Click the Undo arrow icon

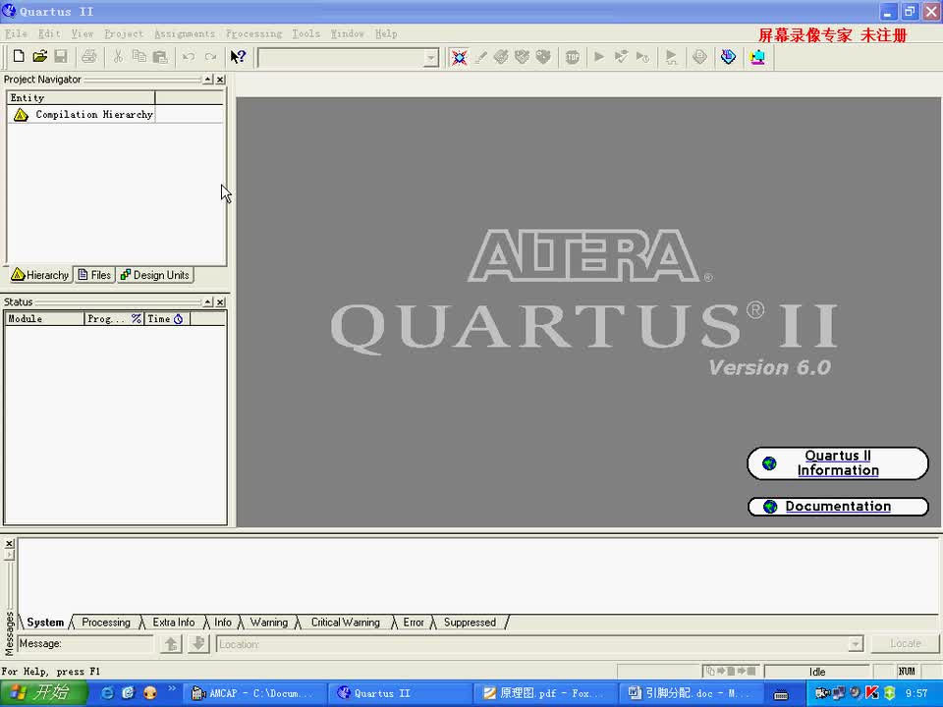click(189, 57)
